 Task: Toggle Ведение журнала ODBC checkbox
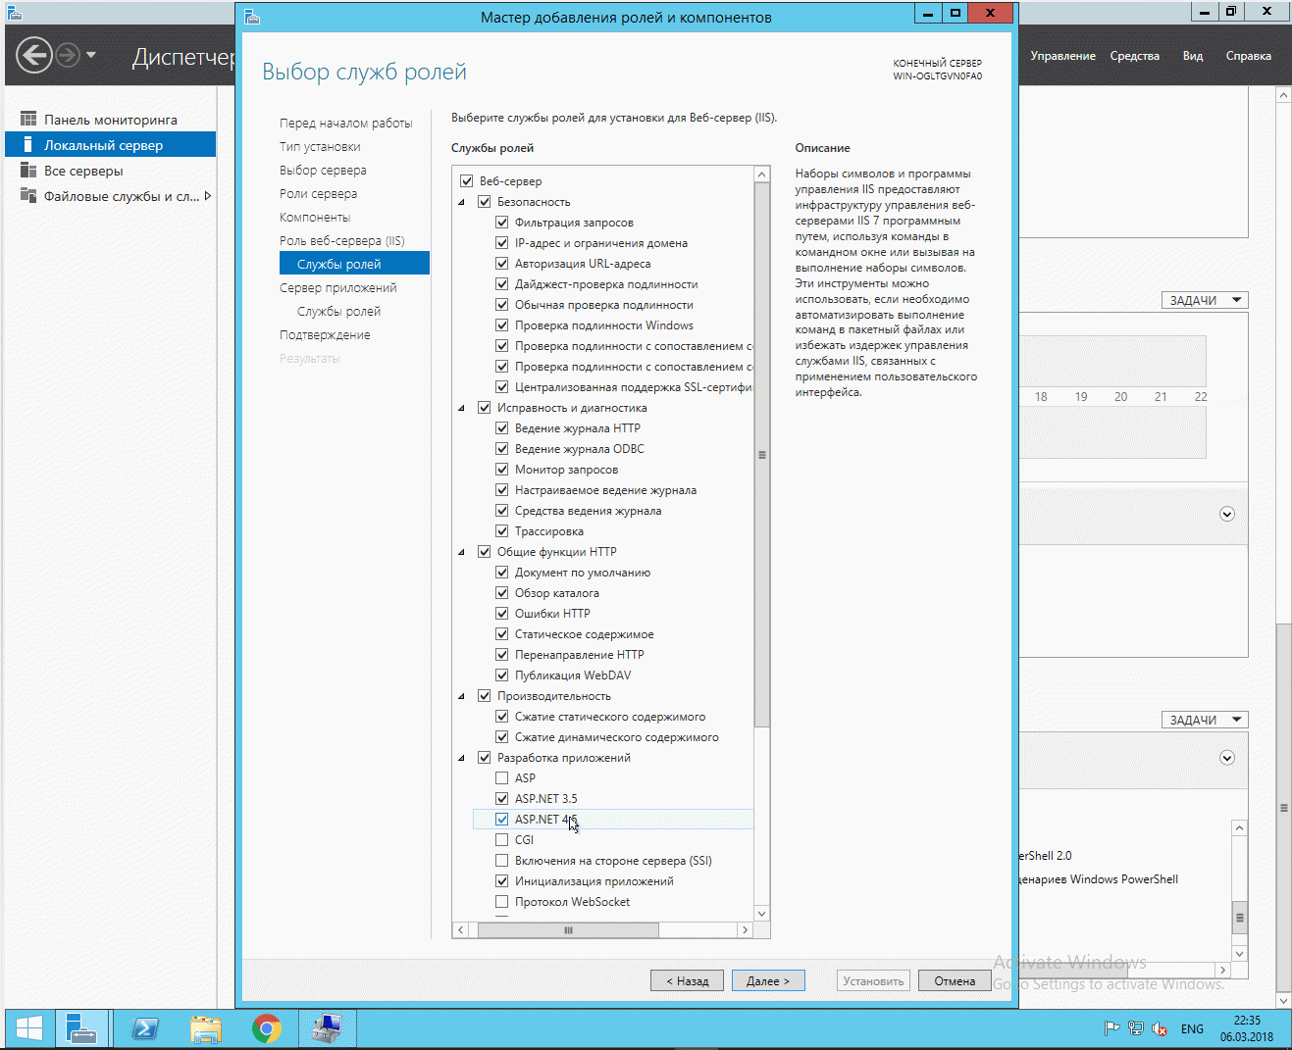(x=502, y=449)
